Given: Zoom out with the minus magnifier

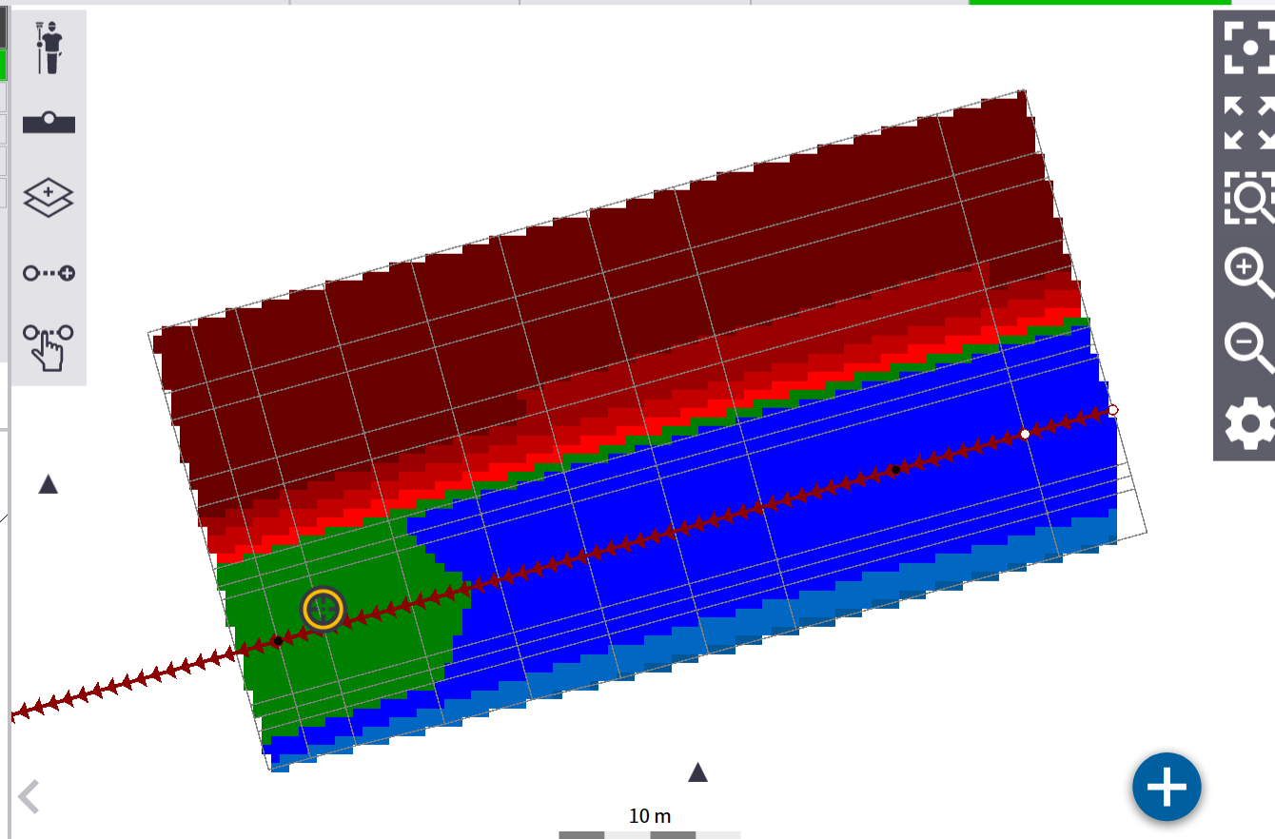Looking at the screenshot, I should point(1246,346).
